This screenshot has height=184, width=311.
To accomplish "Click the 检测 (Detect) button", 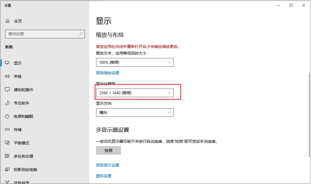I will point(108,150).
